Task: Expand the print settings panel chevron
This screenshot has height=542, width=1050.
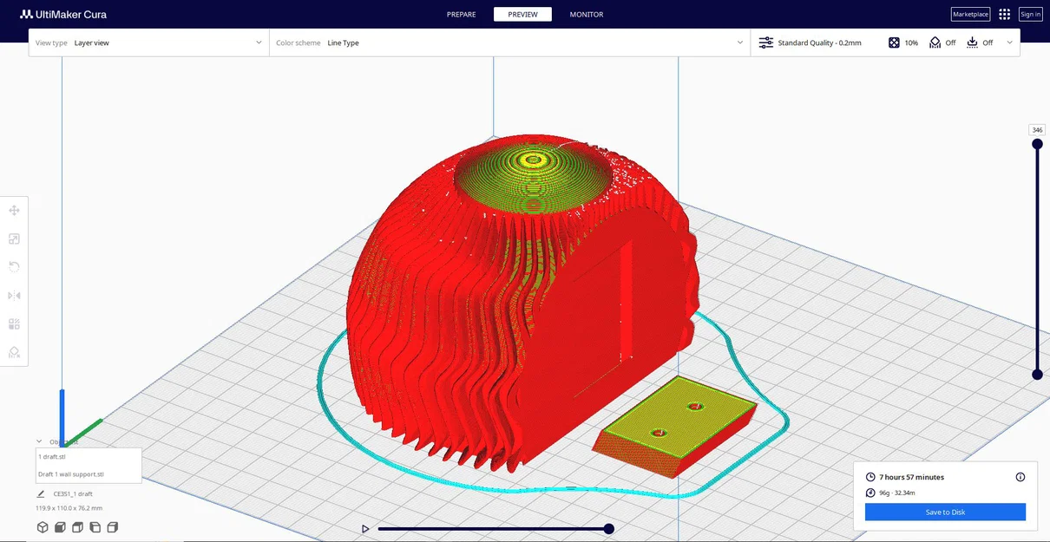Action: [1009, 42]
